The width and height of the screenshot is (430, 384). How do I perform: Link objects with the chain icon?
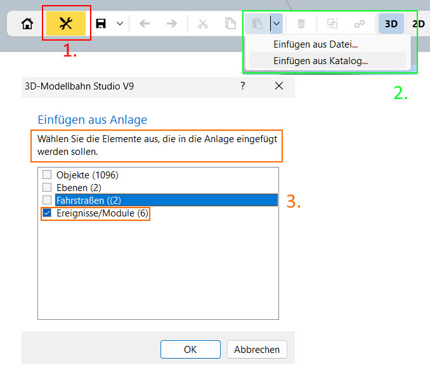[x=359, y=24]
